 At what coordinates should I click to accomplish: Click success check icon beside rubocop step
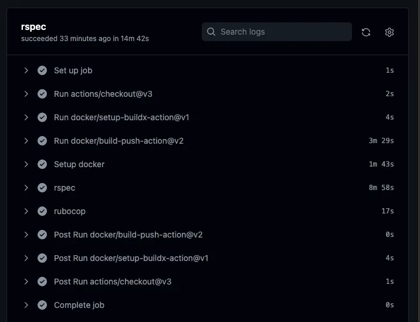42,211
